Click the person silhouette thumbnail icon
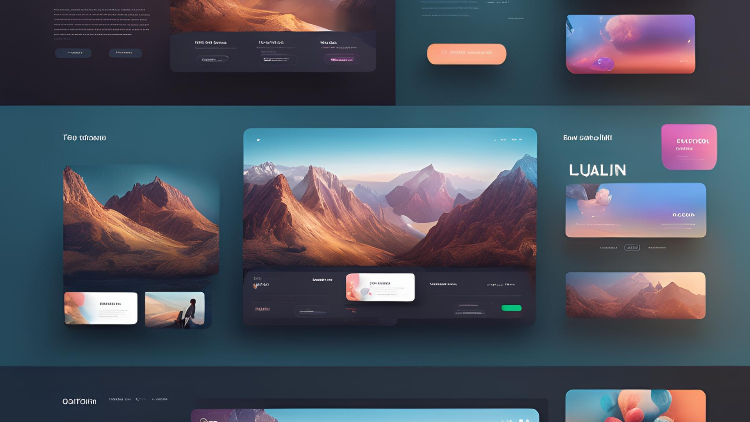Image resolution: width=750 pixels, height=422 pixels. tap(176, 308)
